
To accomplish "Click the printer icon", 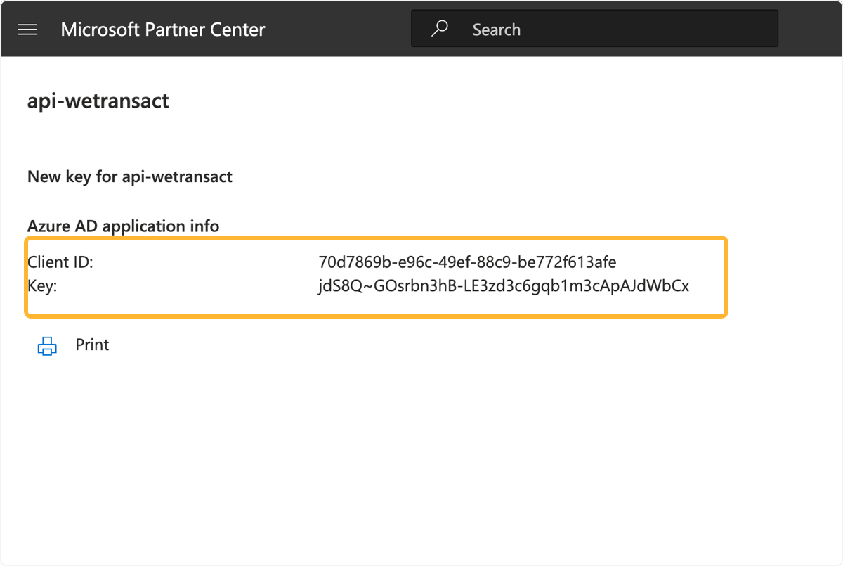I will point(46,345).
